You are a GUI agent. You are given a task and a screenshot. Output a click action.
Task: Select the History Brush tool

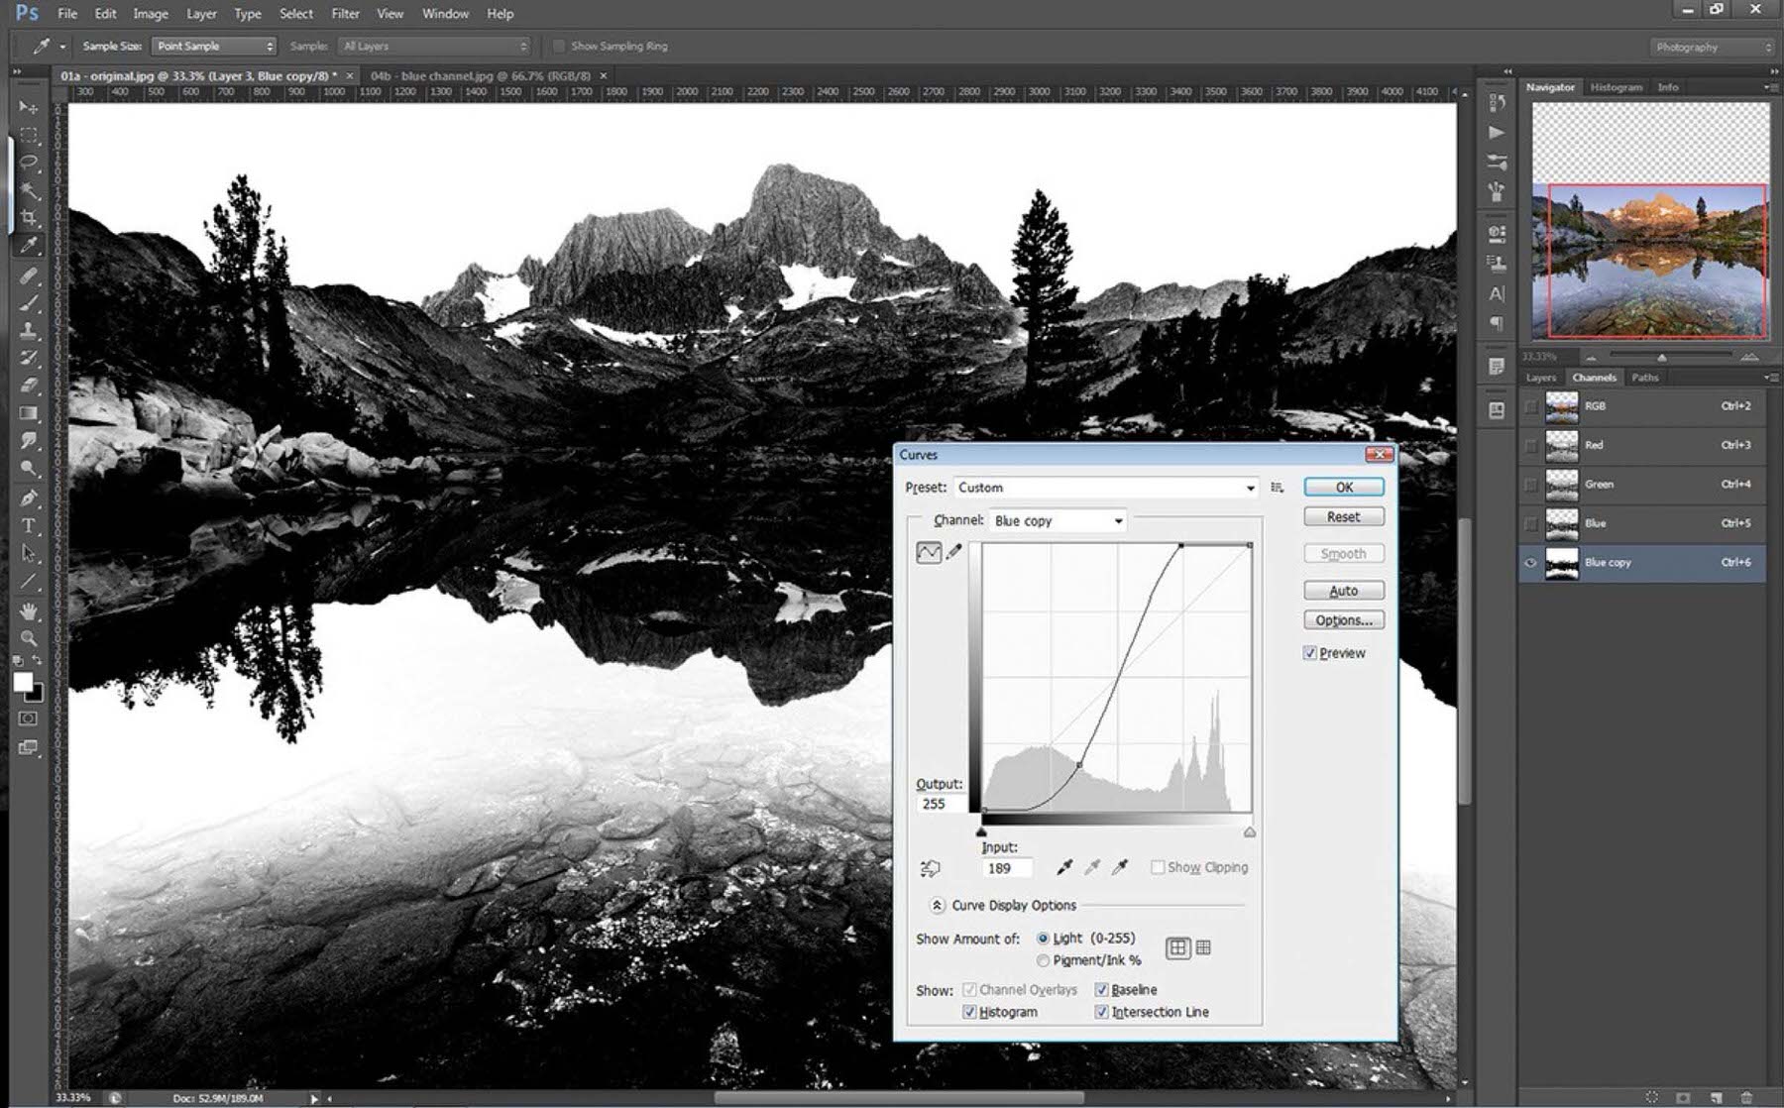coord(28,358)
